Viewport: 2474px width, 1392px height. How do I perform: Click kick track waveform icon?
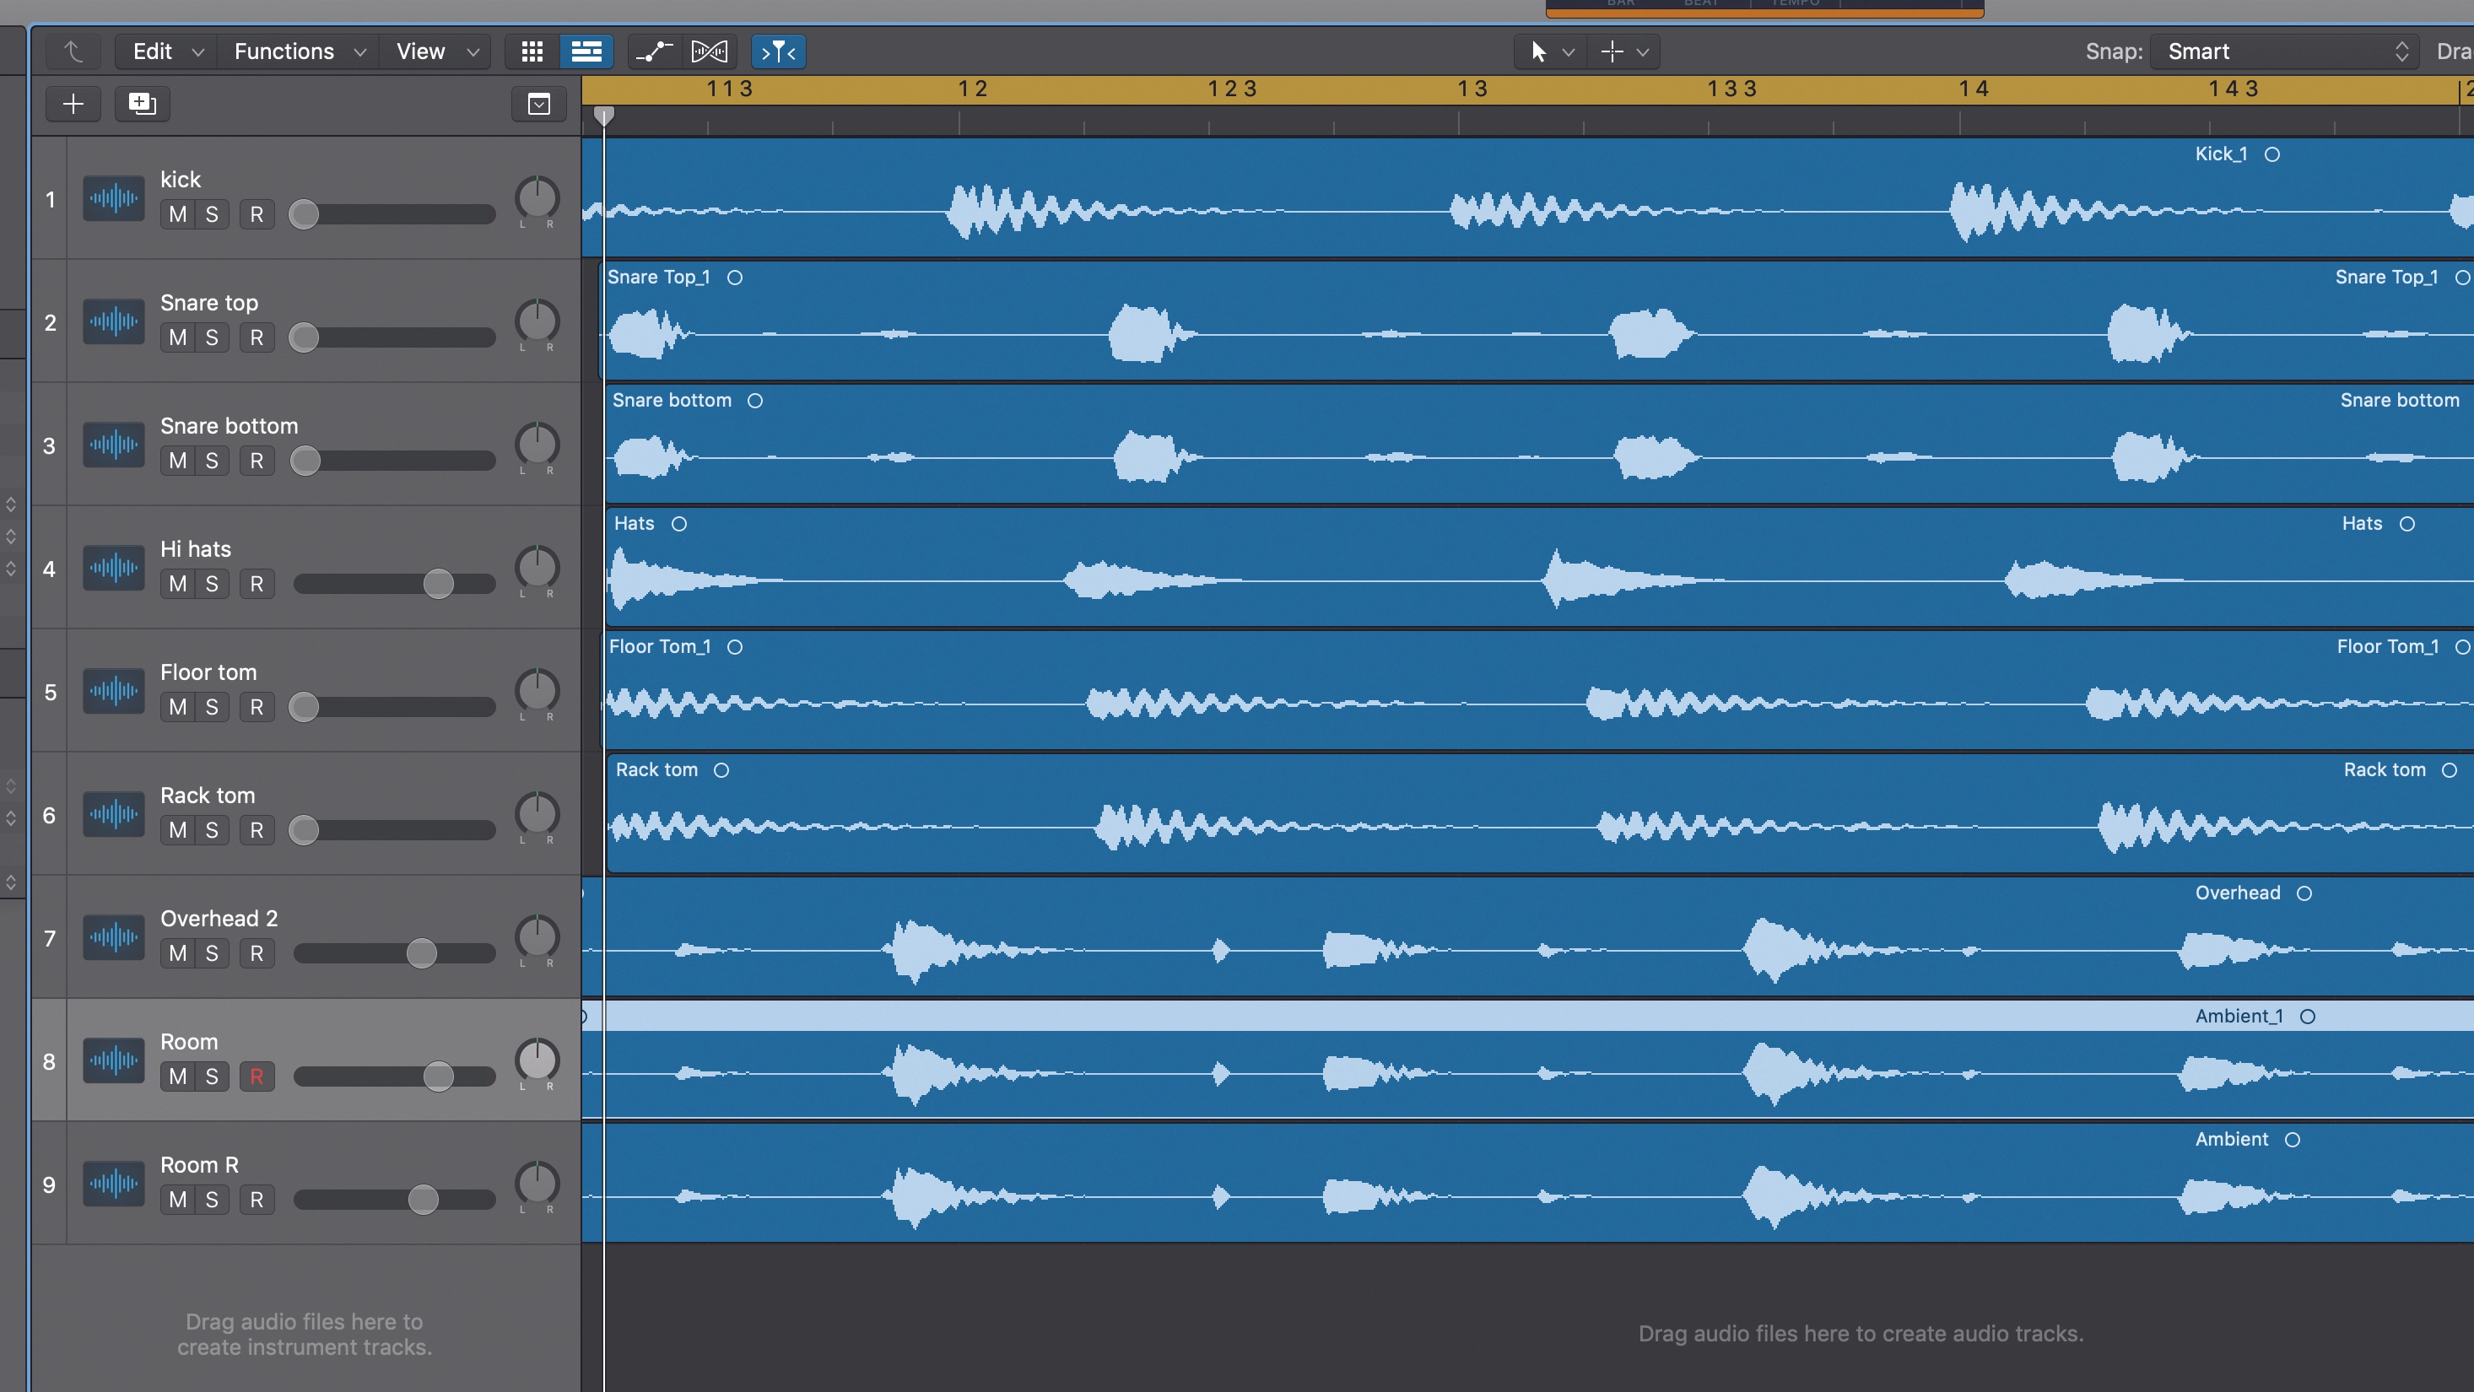point(113,199)
